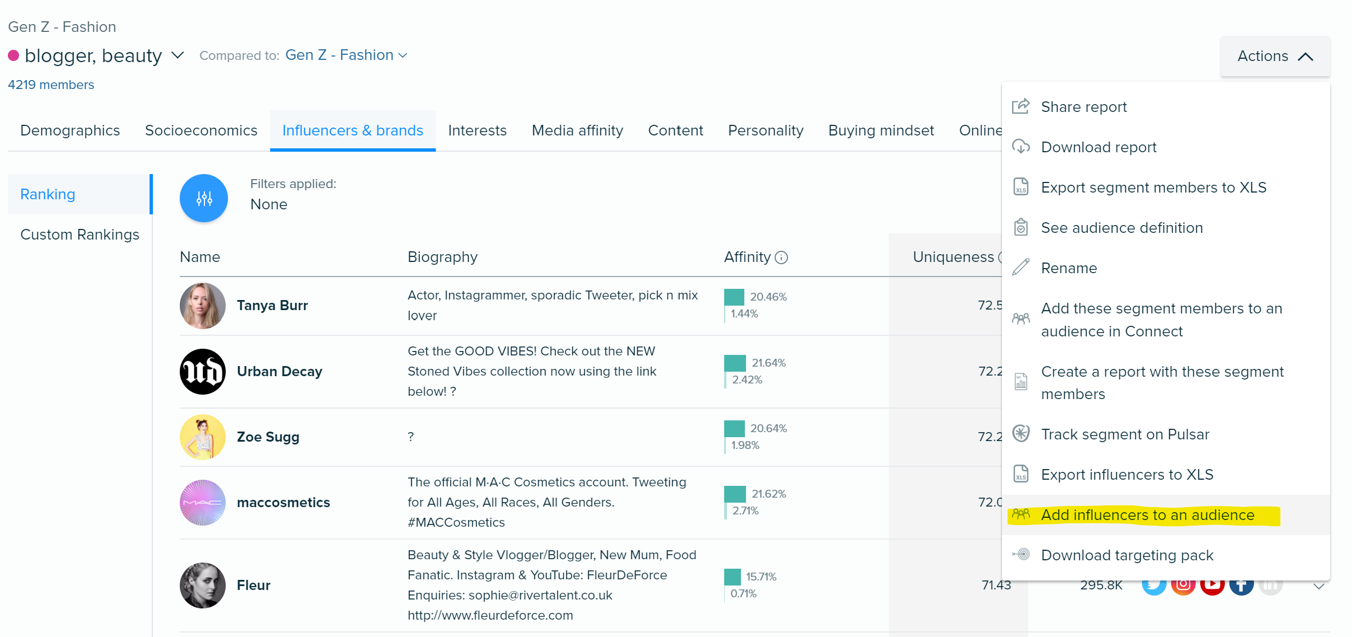The image size is (1352, 637).
Task: Expand the Fleur row chevron
Action: (1319, 586)
